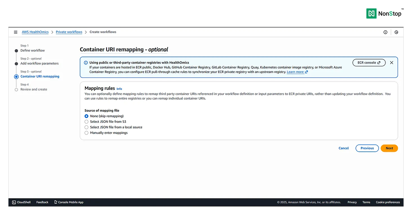Open the hamburger navigation menu
The height and width of the screenshot is (215, 412).
point(15,32)
